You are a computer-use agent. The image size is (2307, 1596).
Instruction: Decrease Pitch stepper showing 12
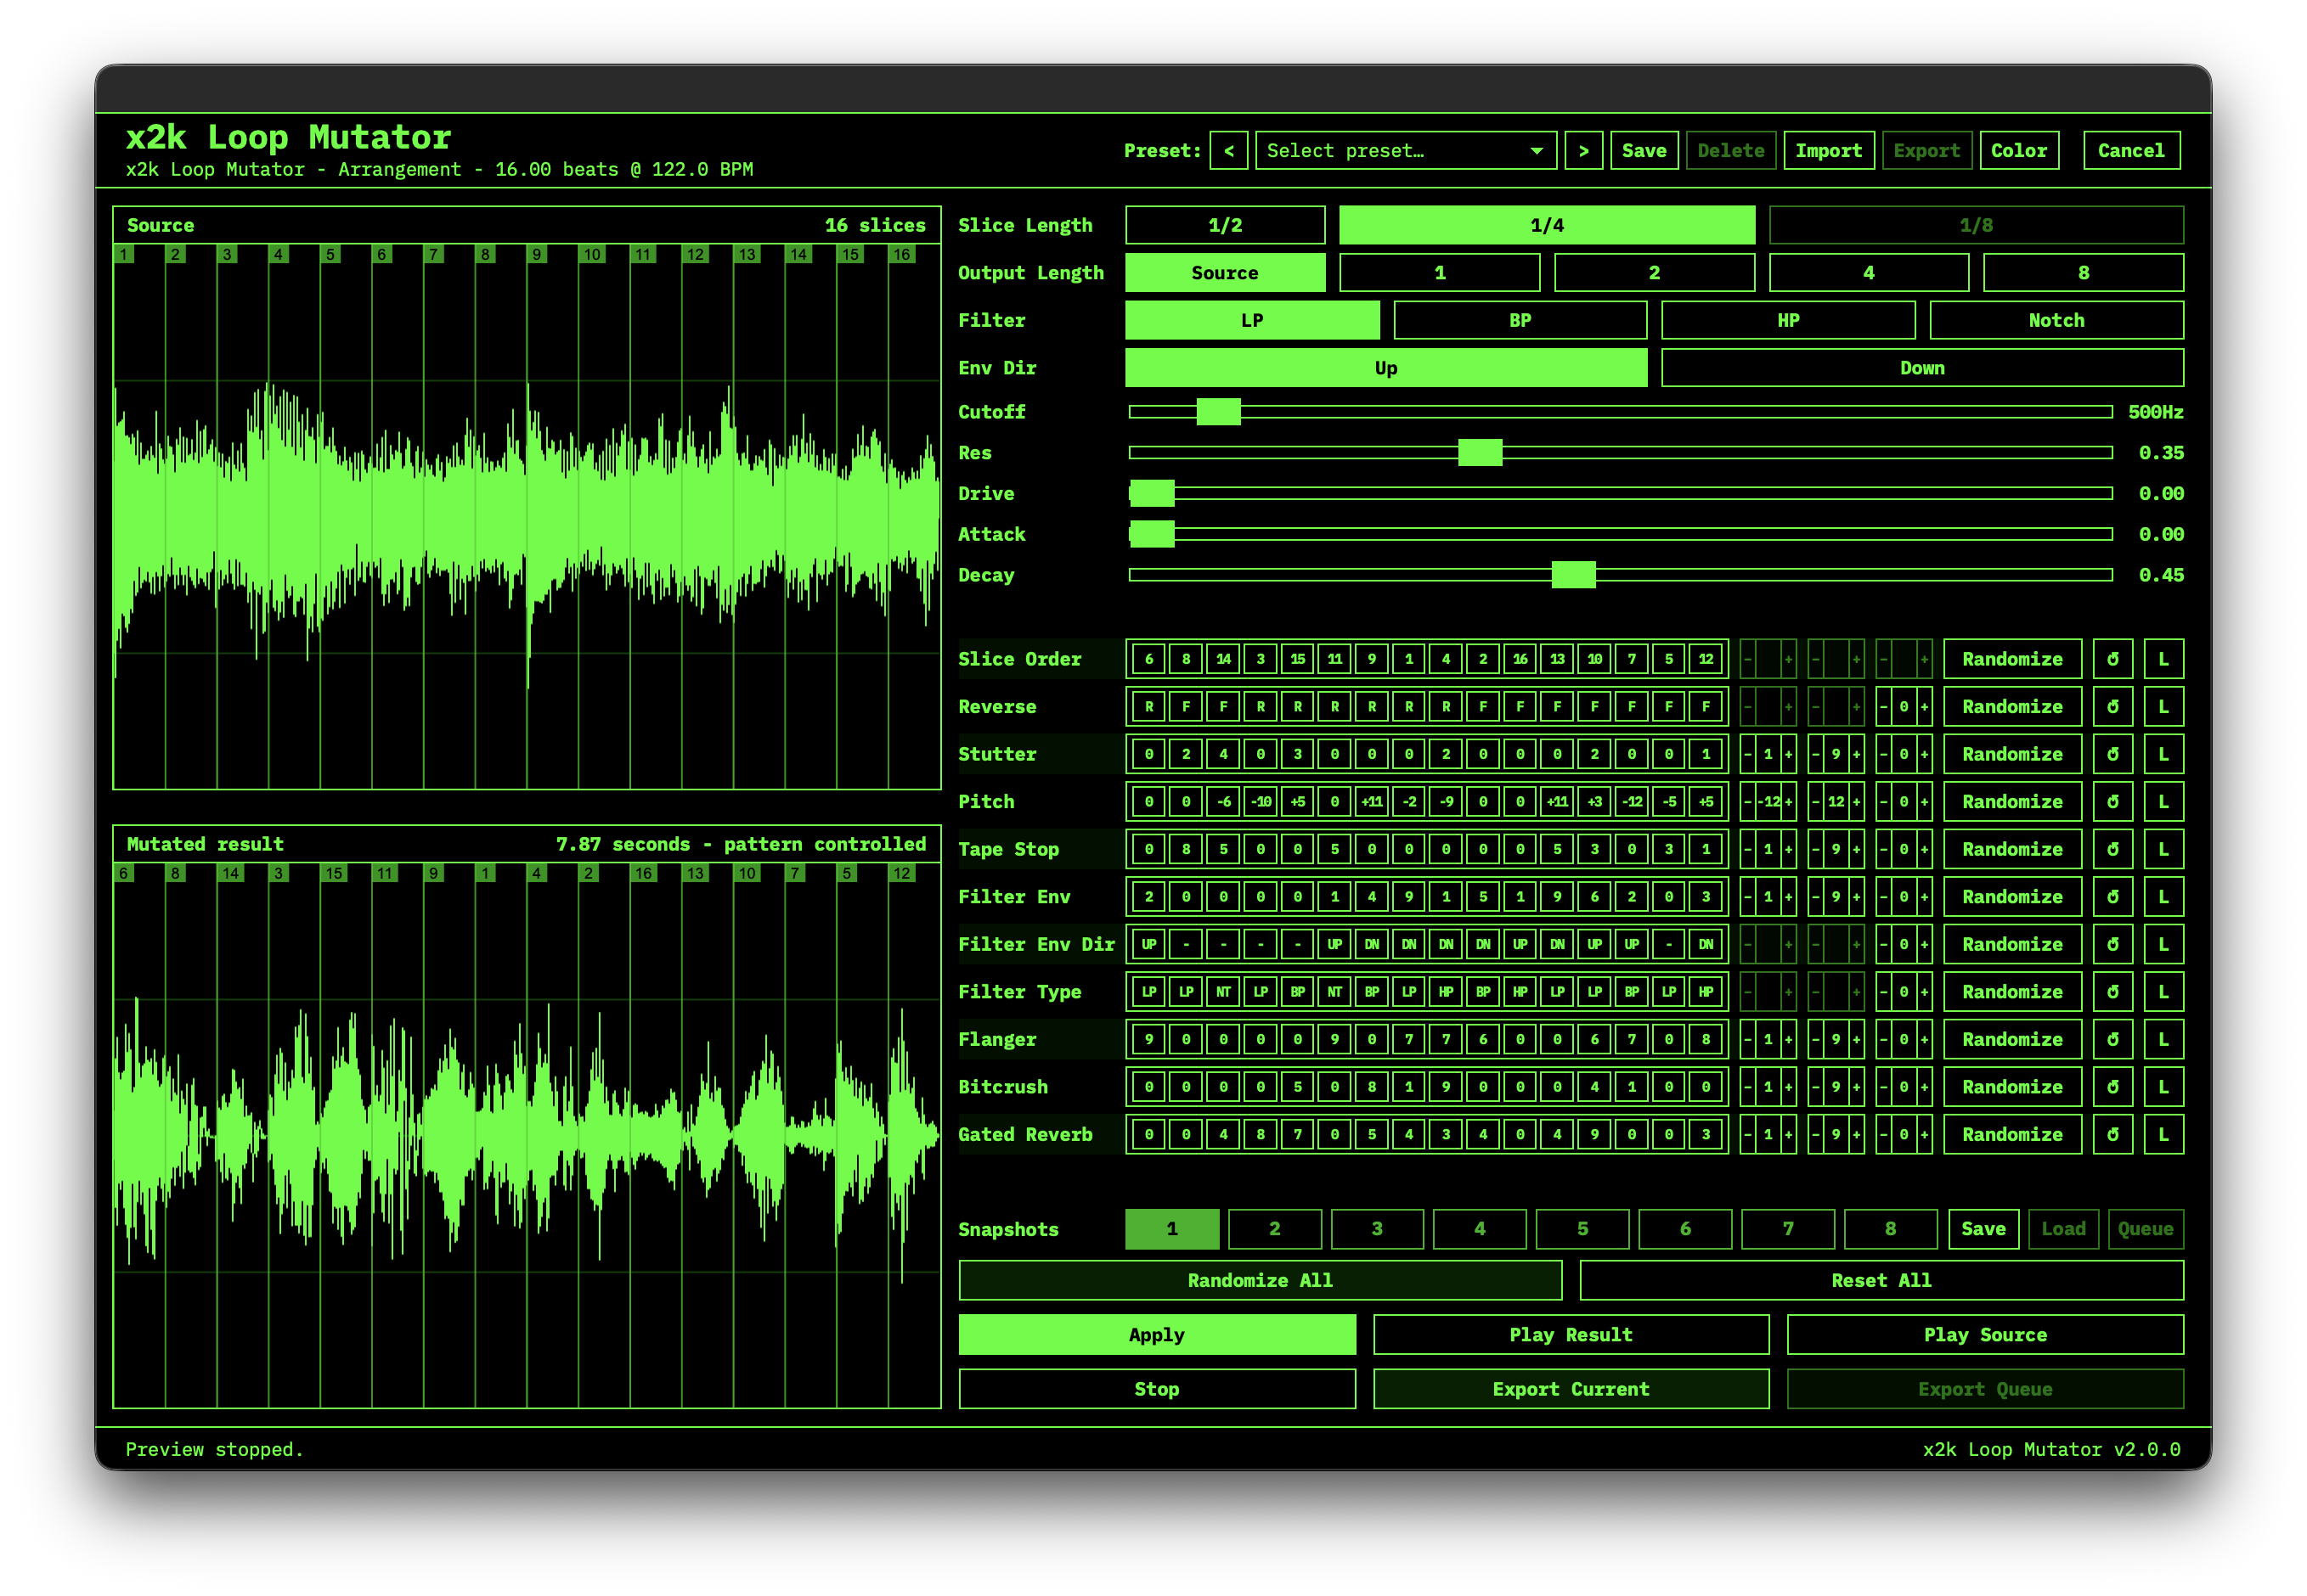1816,802
